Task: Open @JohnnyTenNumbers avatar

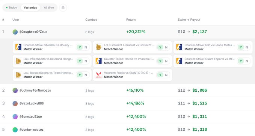Action: coord(15,91)
